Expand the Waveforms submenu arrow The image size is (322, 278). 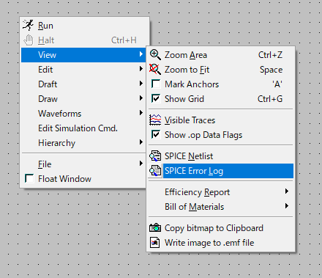tap(141, 113)
